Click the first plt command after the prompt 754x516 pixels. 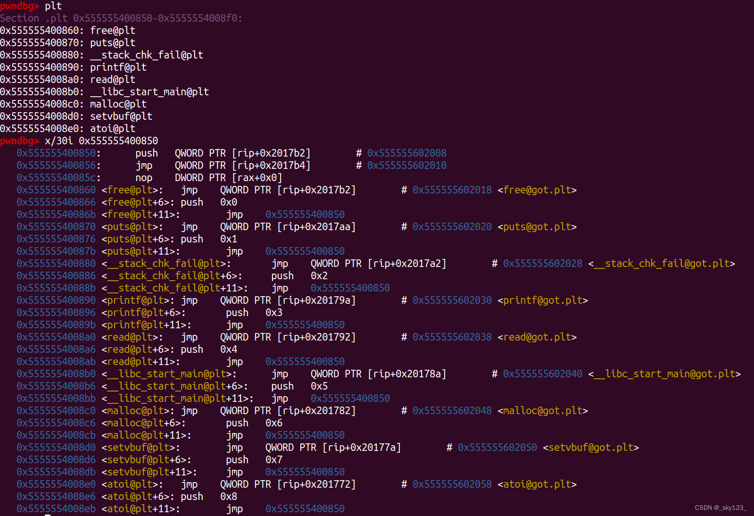pos(53,6)
